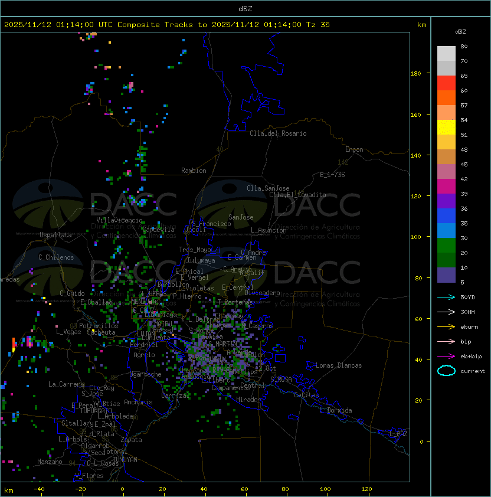Click the pink bip arrow legend symbol

446,341
